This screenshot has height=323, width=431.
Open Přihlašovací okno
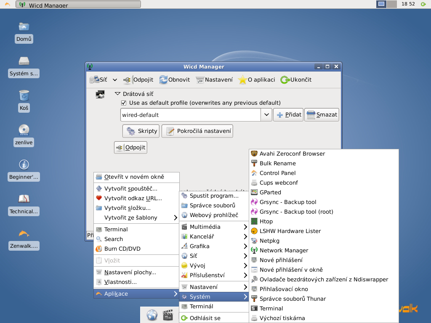click(324, 289)
